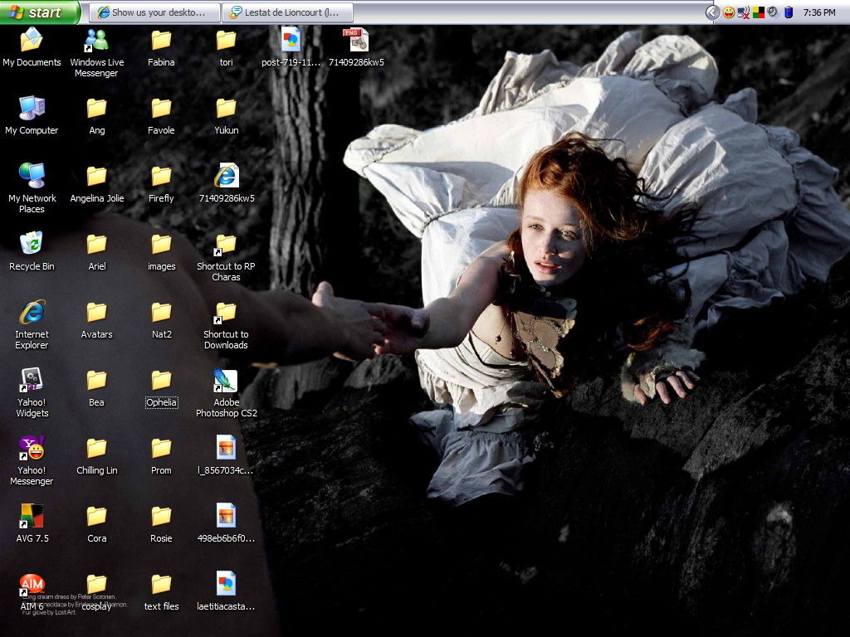Select the Internet Explorer desktop icon
The image size is (850, 637).
(x=32, y=313)
